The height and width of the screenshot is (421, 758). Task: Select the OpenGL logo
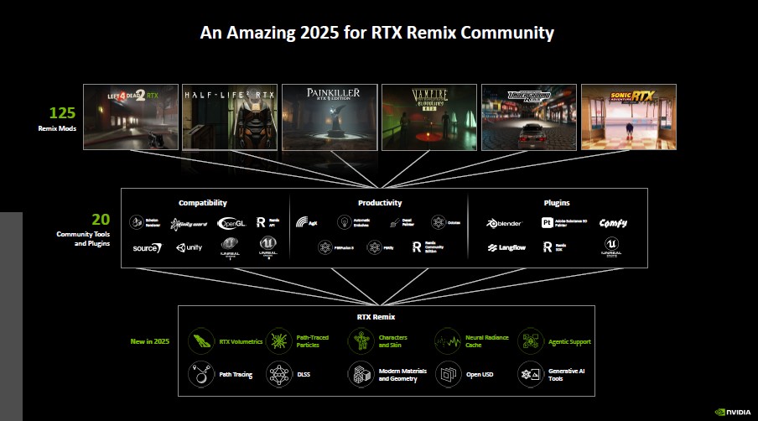[231, 223]
